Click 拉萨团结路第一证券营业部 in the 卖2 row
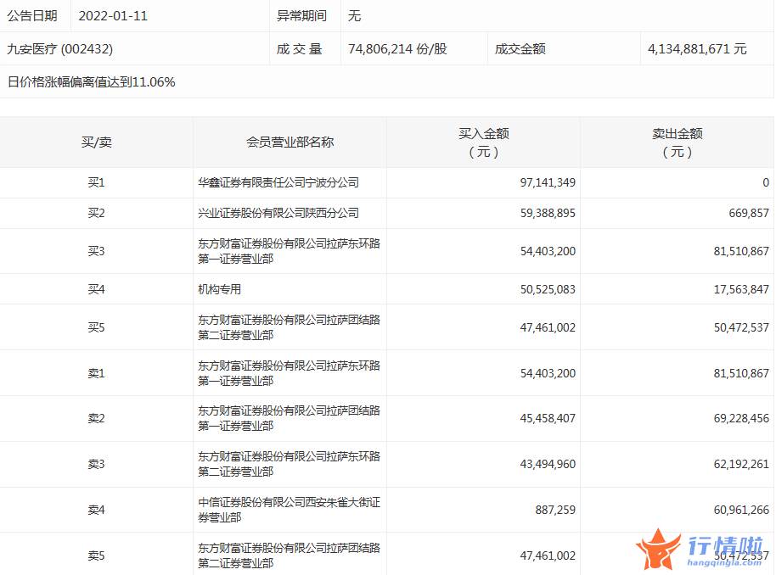The height and width of the screenshot is (575, 776). (289, 418)
